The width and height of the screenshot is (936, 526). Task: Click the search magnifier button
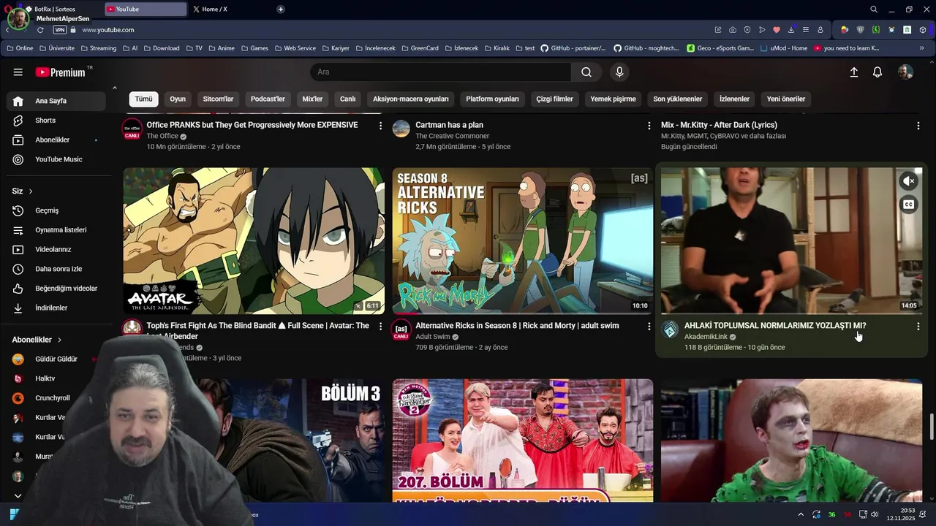[x=586, y=72]
